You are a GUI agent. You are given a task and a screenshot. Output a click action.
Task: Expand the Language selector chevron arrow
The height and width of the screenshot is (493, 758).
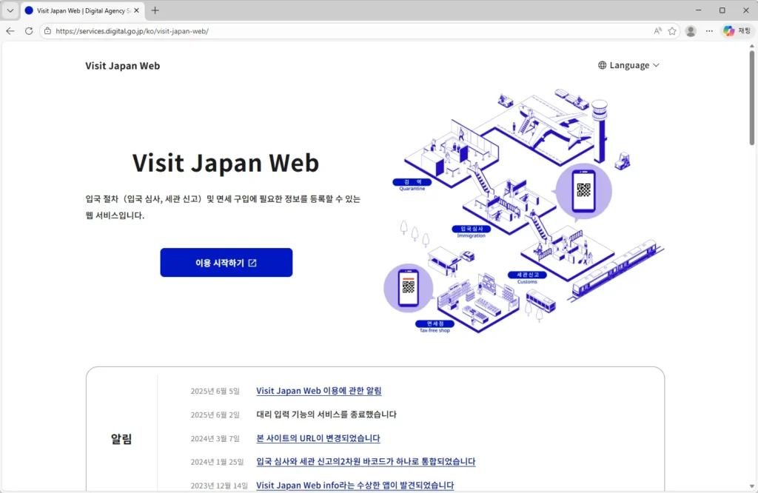coord(656,65)
